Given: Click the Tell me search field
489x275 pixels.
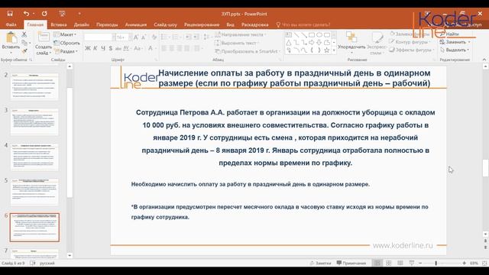Looking at the screenshot, I should click(303, 24).
